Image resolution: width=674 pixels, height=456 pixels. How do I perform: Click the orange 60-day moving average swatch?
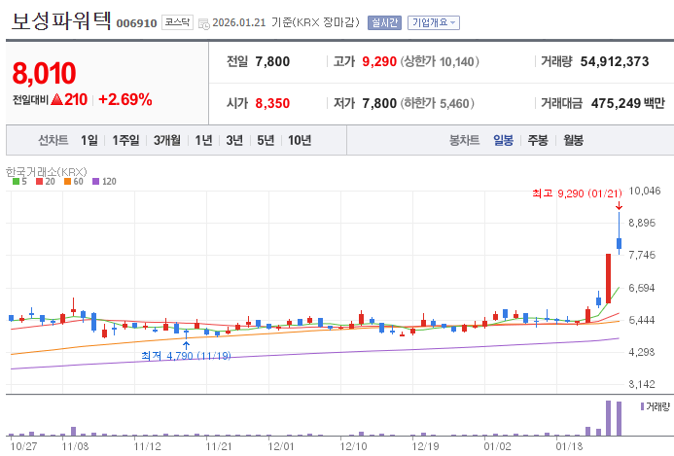[67, 182]
